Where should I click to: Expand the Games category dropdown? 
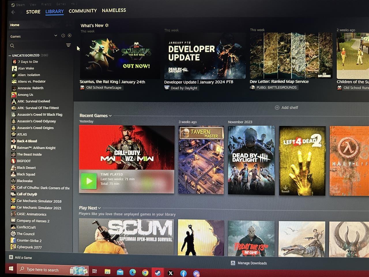[x=56, y=35]
